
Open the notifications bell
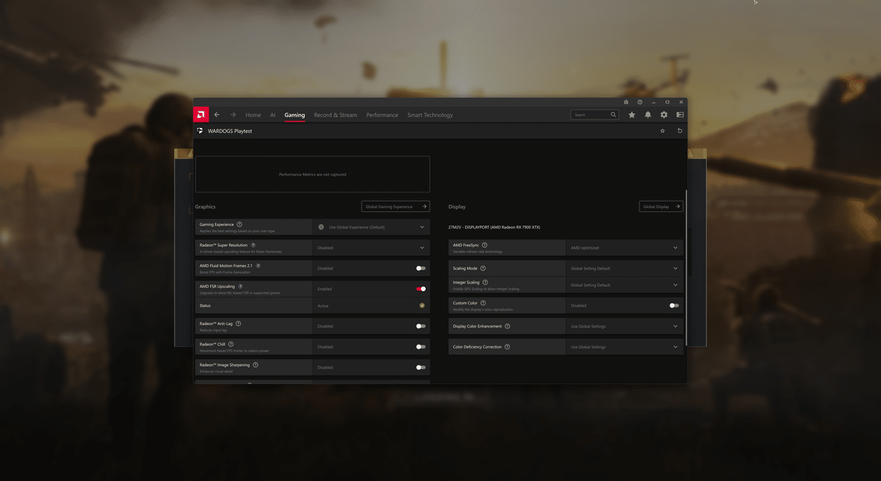tap(647, 115)
